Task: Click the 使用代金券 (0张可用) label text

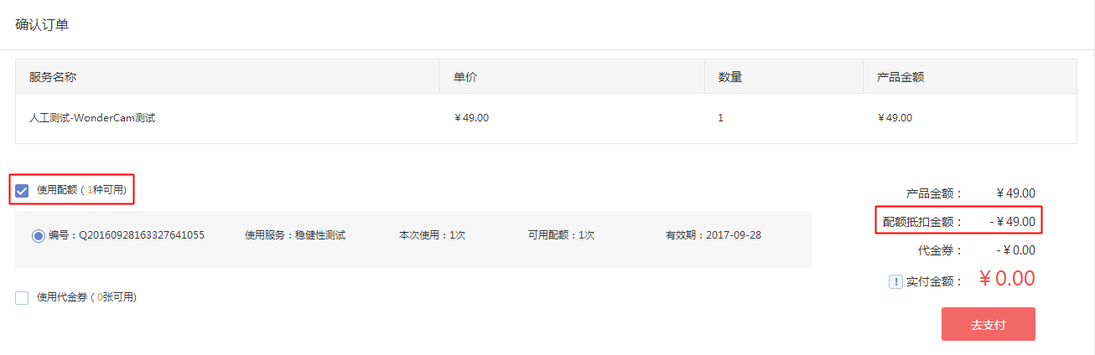Action: (x=86, y=297)
